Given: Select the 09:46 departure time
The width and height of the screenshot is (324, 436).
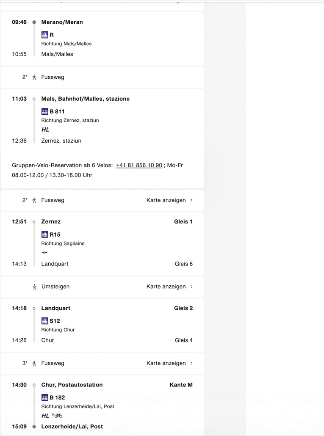Looking at the screenshot, I should (19, 22).
